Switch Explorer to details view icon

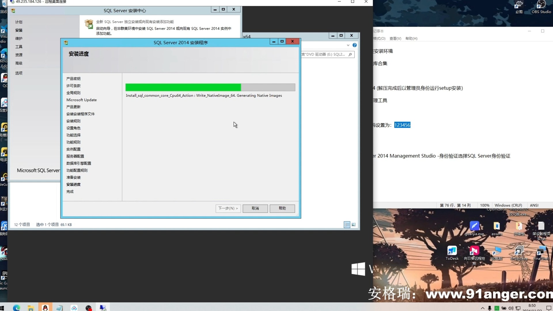click(347, 225)
